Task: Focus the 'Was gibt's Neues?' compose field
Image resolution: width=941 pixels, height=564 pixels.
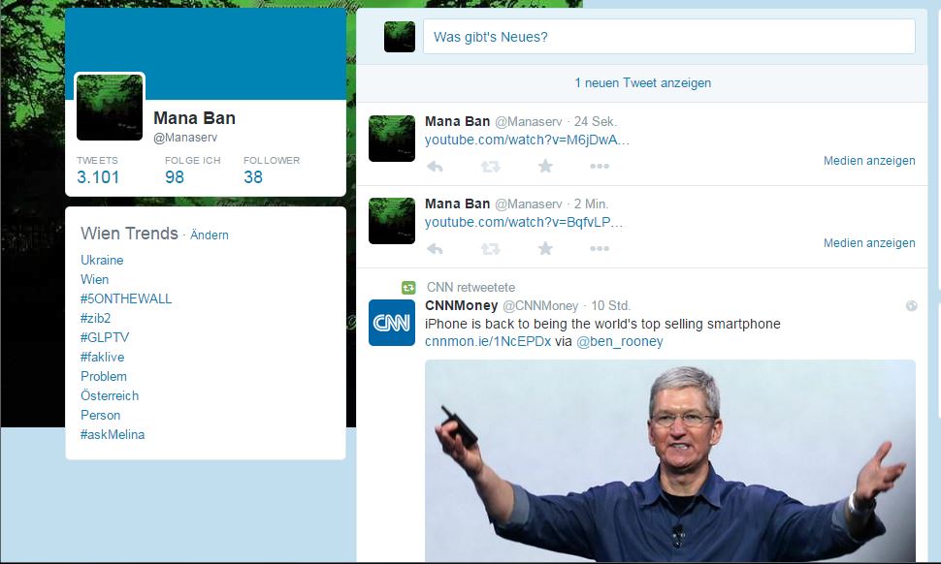Action: pyautogui.click(x=669, y=37)
